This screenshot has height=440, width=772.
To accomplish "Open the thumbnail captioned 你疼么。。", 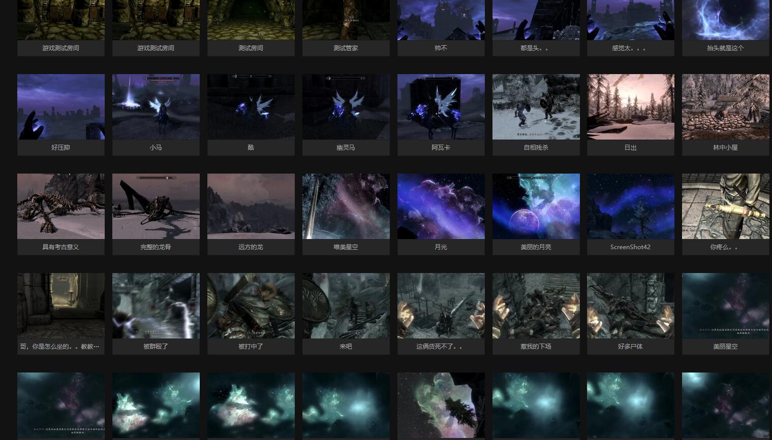I will click(x=726, y=206).
